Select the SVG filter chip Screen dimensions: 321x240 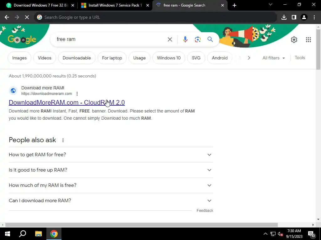[x=196, y=58]
